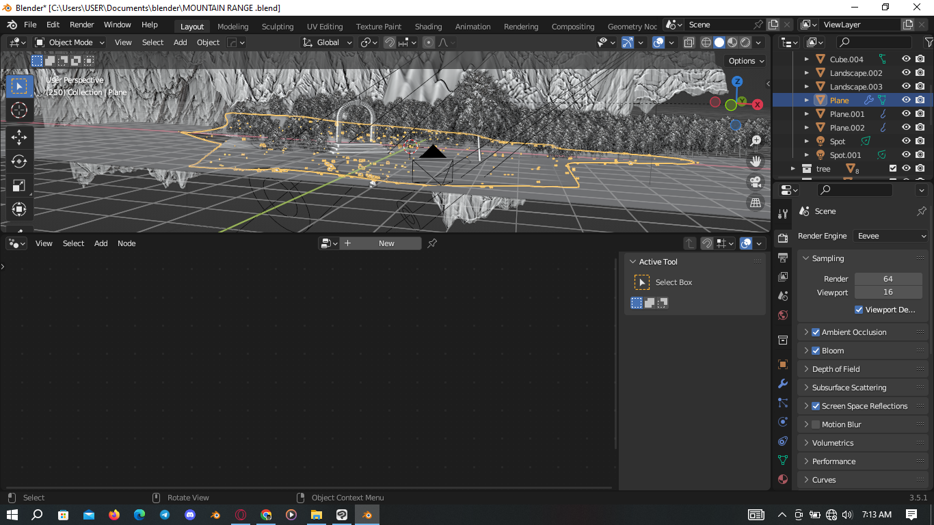Disable Screen Space Reflections checkbox
934x525 pixels.
(816, 406)
